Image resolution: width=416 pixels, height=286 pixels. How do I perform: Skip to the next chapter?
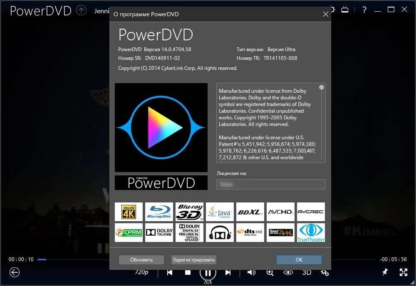coord(228,272)
